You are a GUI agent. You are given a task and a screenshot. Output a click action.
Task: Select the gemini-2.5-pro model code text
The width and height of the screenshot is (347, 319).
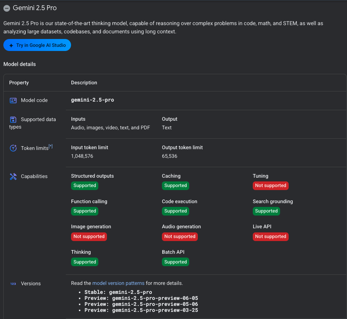[x=92, y=100]
